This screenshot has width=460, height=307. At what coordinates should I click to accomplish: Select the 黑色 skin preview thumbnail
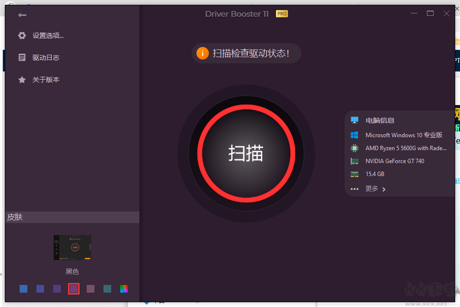click(72, 247)
